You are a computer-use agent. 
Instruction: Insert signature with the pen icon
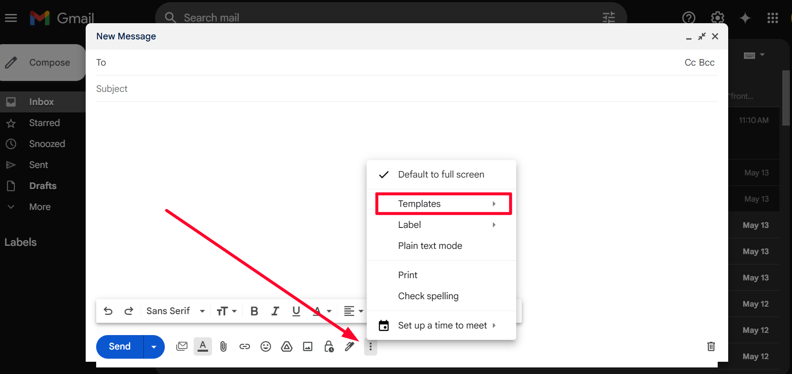(x=350, y=347)
